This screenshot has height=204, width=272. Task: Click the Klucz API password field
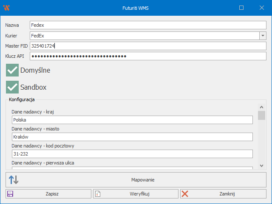point(148,56)
